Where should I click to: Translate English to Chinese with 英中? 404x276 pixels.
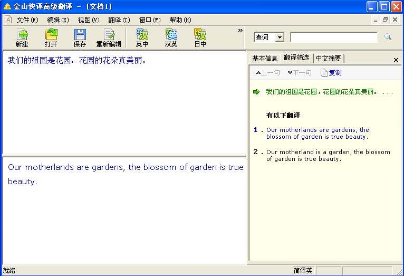(142, 38)
